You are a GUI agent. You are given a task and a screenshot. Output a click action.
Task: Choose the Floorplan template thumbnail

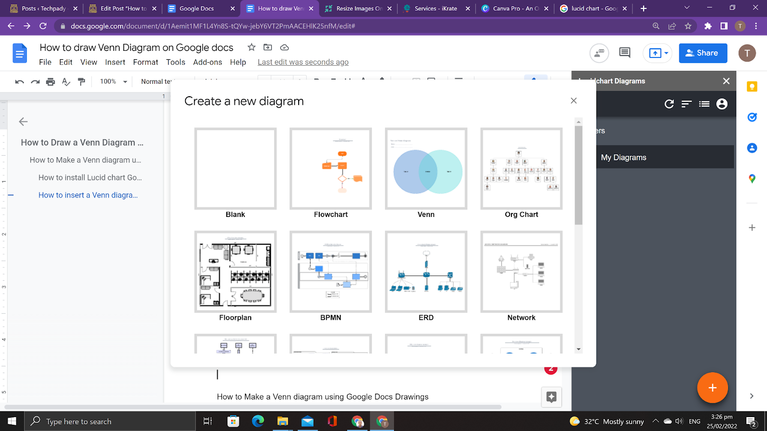(235, 272)
